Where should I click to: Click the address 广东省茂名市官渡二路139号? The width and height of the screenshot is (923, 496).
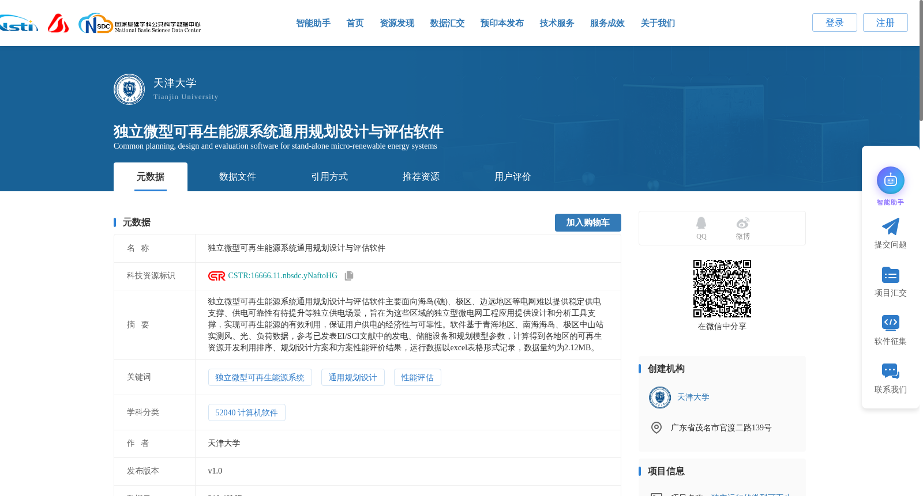pos(721,428)
